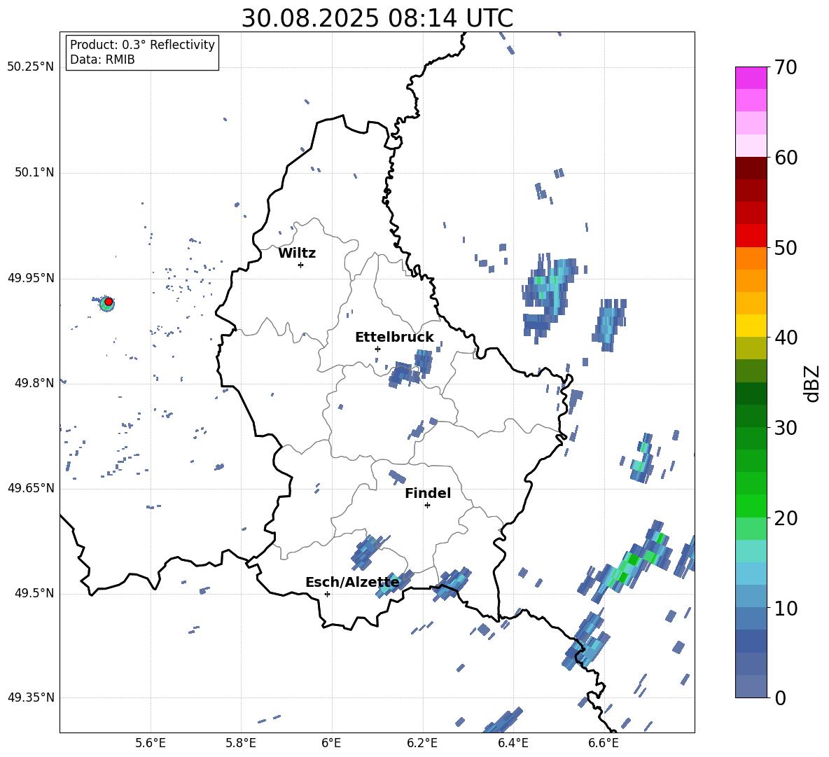Click the 70 dBZ colorbar tick label
Viewport: 829px width, 757px height.
(786, 68)
